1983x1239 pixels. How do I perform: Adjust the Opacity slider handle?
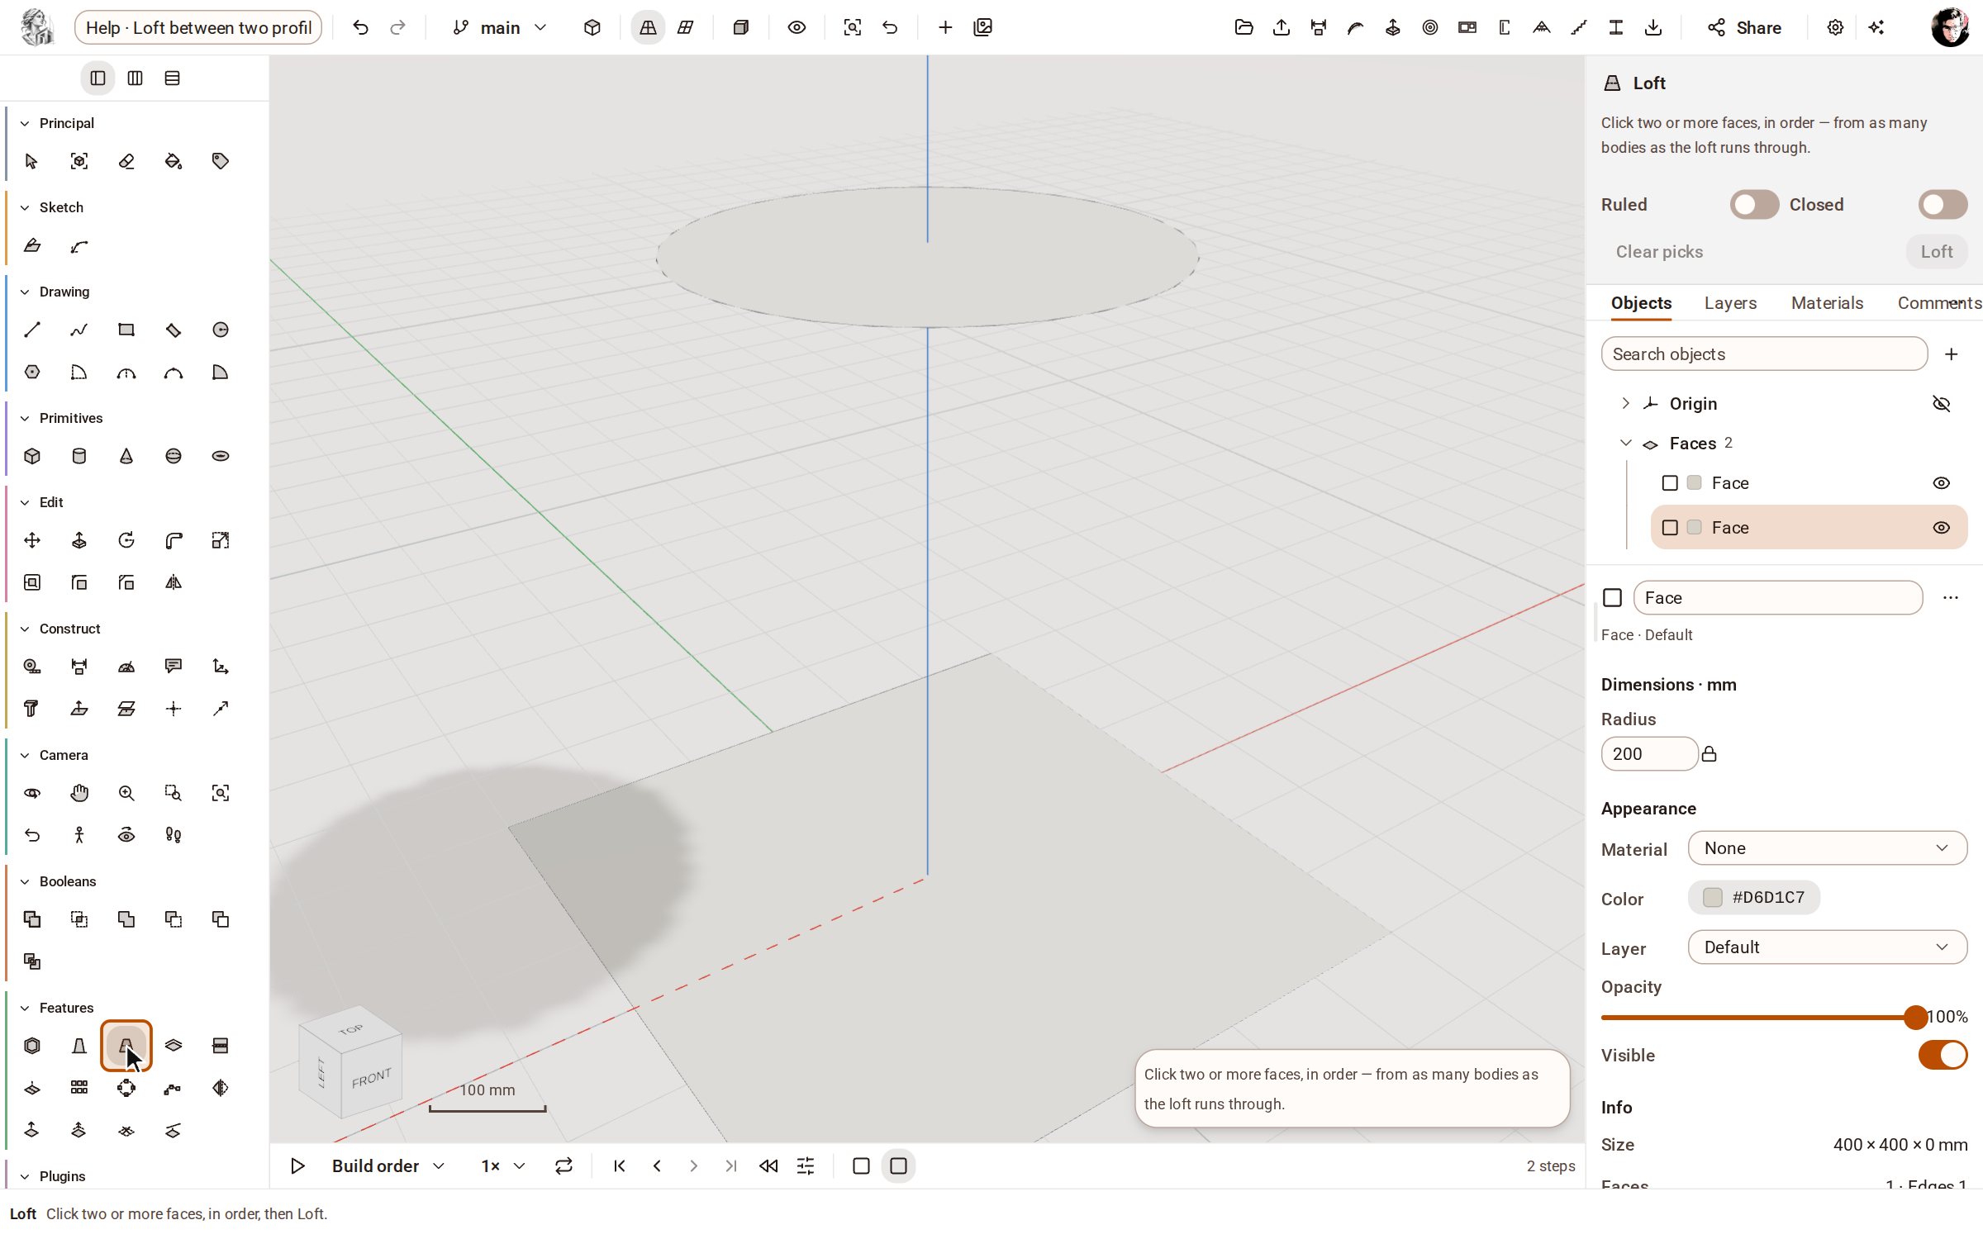pyautogui.click(x=1915, y=1017)
